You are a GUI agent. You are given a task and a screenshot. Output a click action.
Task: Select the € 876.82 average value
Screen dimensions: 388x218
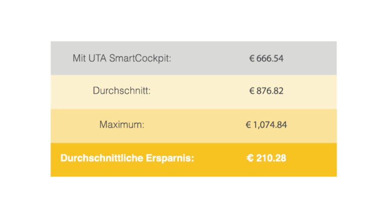point(266,91)
